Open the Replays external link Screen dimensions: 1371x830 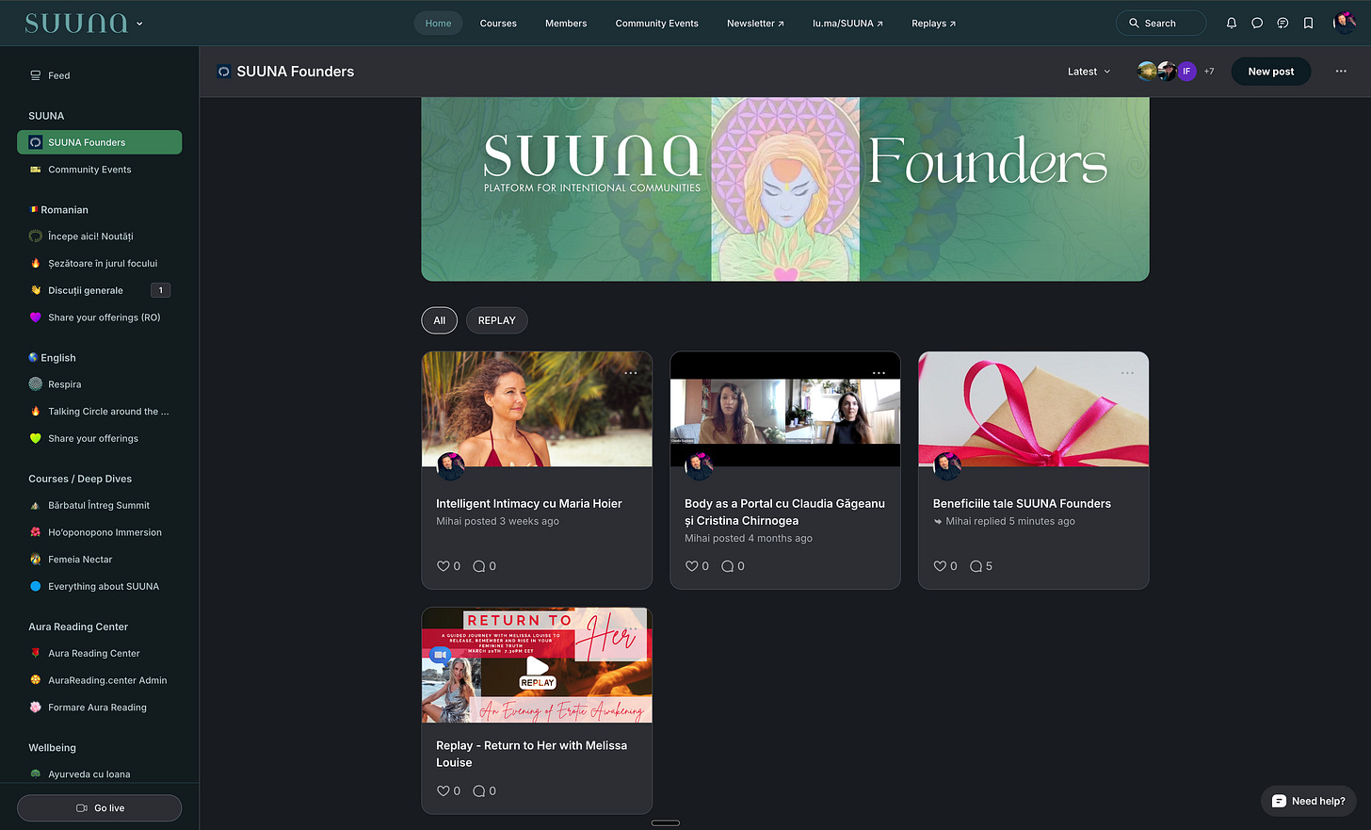pyautogui.click(x=933, y=24)
